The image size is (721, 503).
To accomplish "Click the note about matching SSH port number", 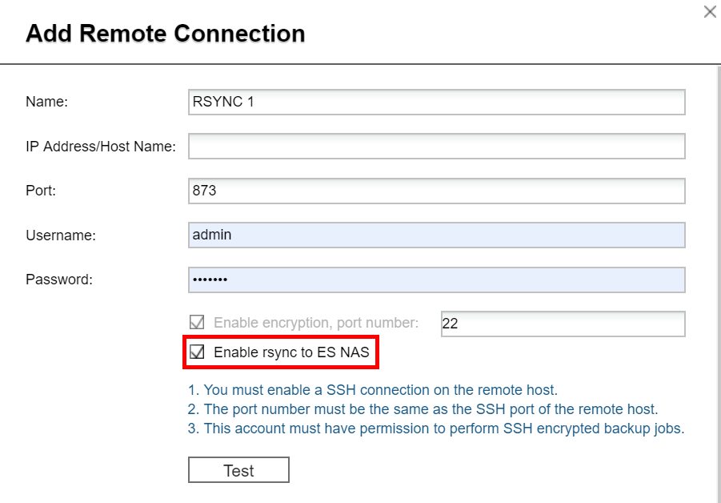I will click(x=423, y=409).
